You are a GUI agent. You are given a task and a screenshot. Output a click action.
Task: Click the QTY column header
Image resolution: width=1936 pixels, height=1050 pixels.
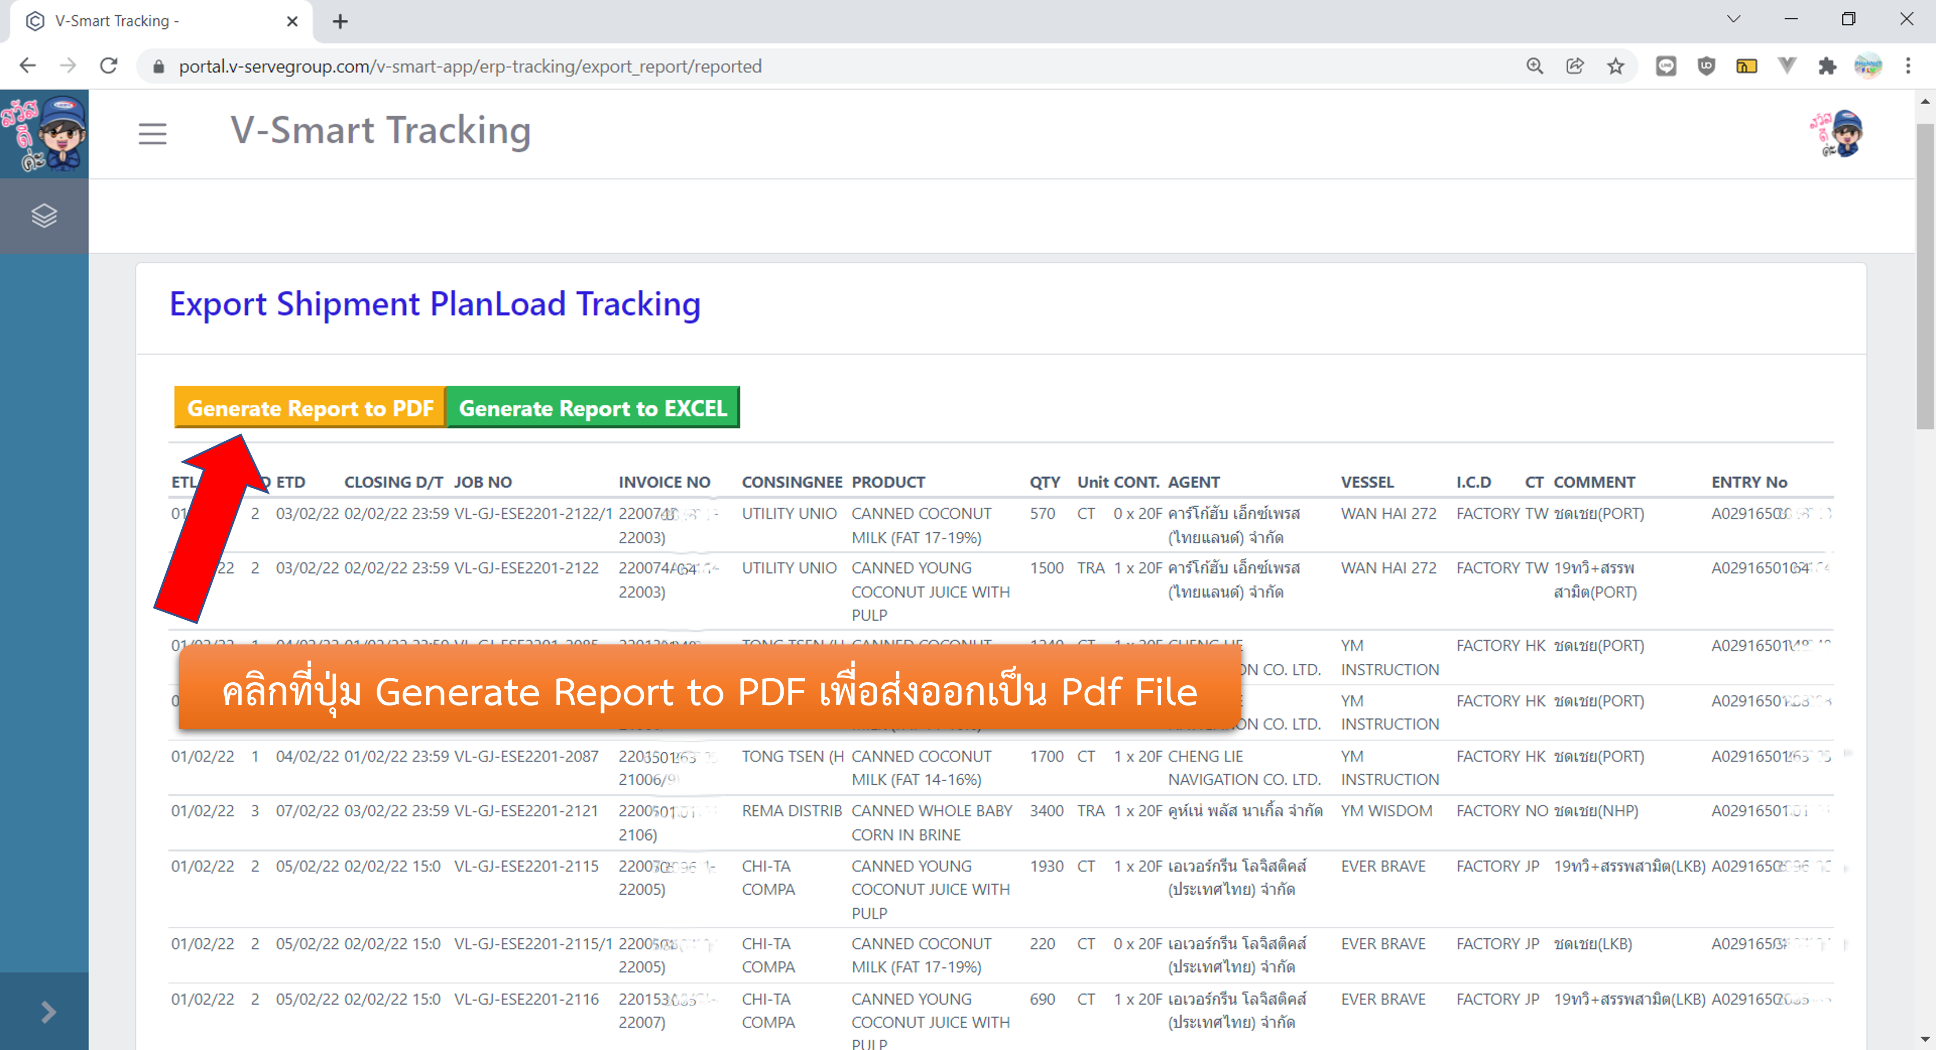[x=1045, y=482]
